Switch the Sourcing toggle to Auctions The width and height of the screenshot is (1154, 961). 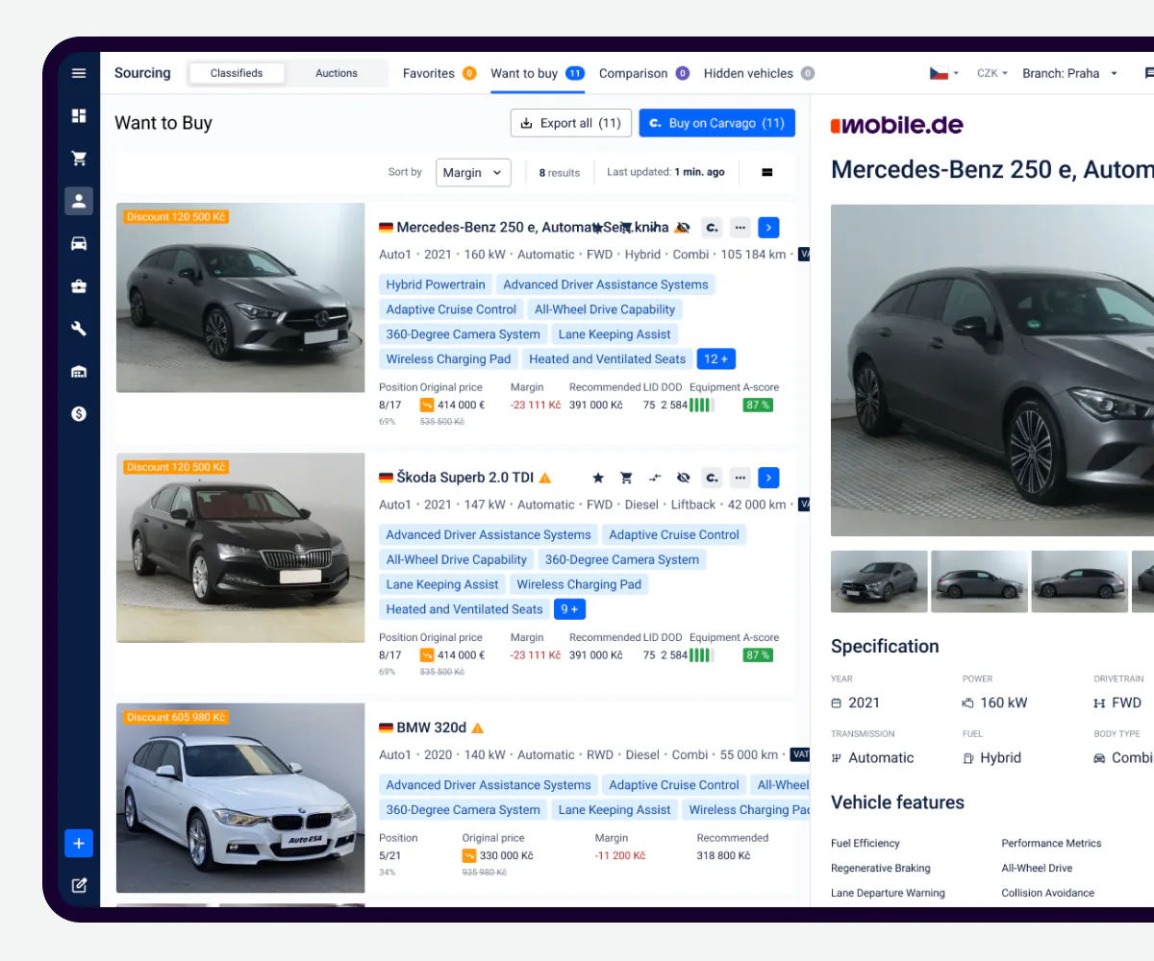[337, 73]
